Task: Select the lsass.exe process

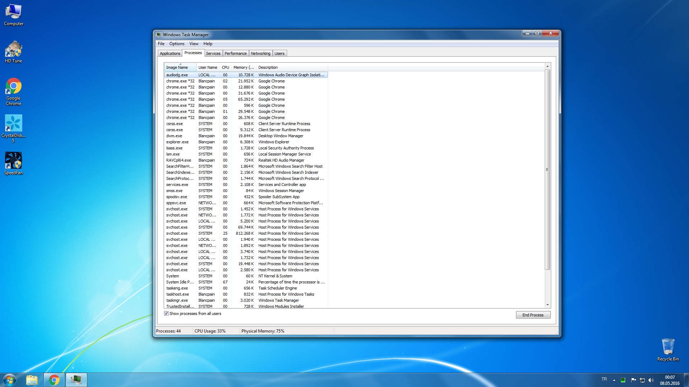Action: pyautogui.click(x=246, y=148)
